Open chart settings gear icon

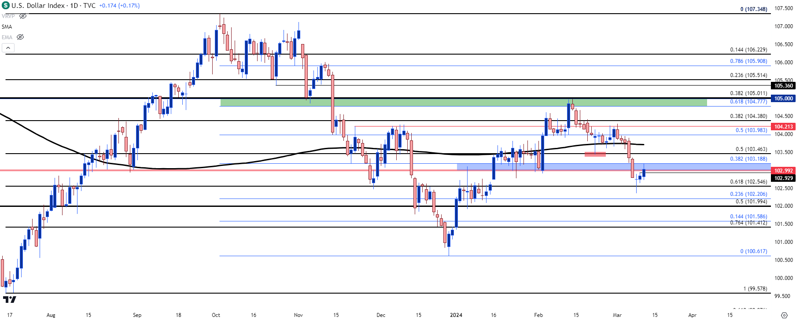pyautogui.click(x=784, y=315)
